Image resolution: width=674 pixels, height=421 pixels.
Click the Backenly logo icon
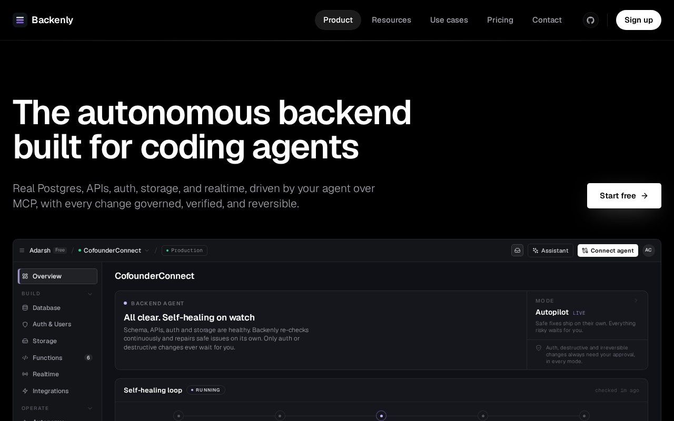click(x=20, y=20)
